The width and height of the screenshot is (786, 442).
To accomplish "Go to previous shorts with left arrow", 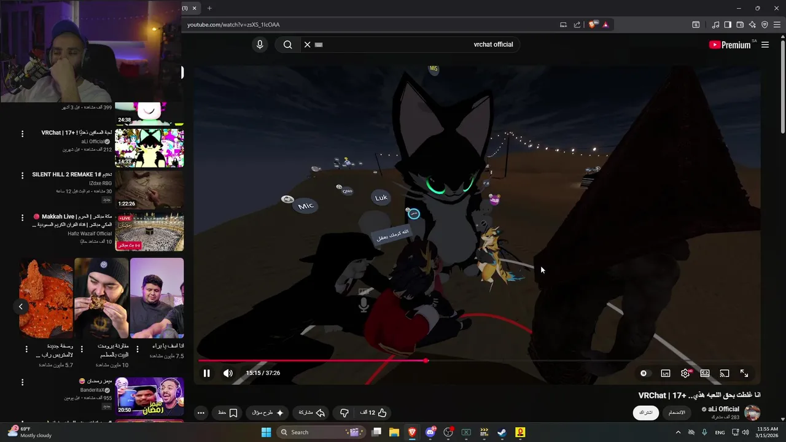I will pyautogui.click(x=20, y=306).
